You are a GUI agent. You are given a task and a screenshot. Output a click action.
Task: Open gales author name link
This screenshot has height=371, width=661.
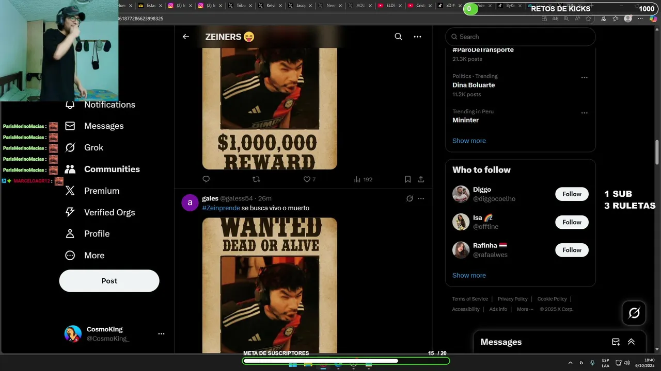click(x=210, y=198)
